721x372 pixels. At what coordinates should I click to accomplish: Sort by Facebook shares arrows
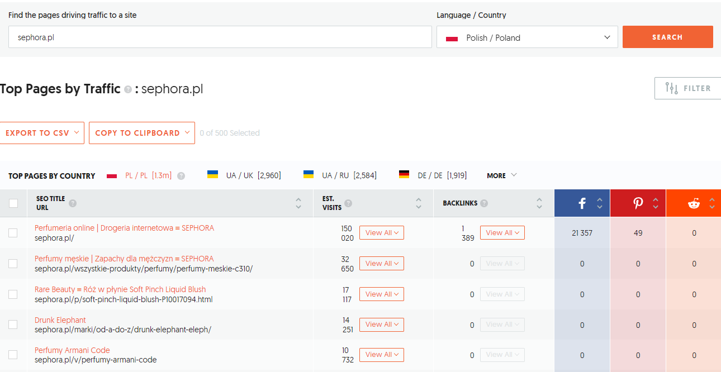click(x=600, y=203)
